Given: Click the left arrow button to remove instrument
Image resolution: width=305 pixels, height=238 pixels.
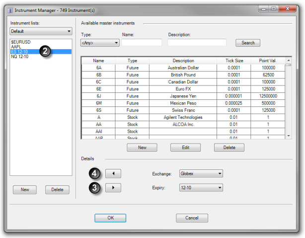Looking at the screenshot, I should [x=113, y=173].
